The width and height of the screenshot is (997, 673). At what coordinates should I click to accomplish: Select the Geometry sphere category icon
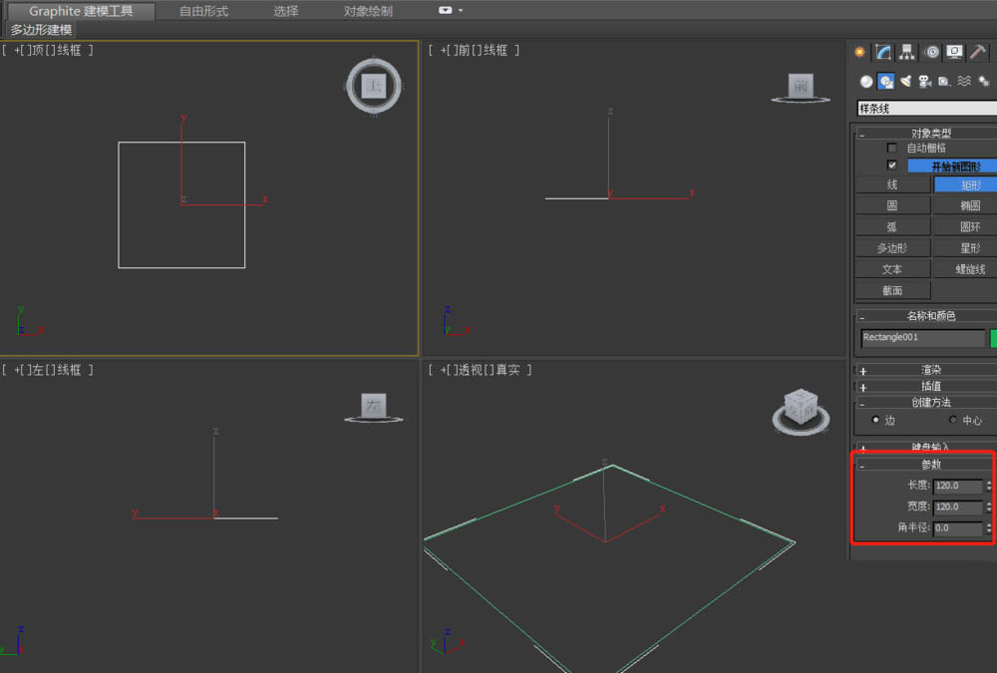[x=866, y=82]
